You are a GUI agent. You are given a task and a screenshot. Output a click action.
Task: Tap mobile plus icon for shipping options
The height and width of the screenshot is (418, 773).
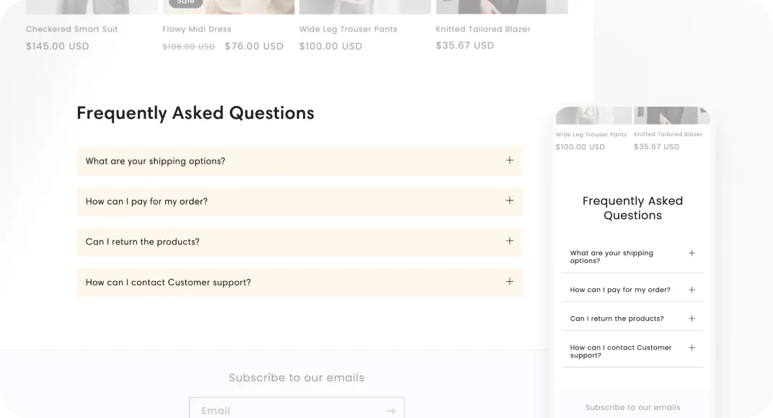692,254
